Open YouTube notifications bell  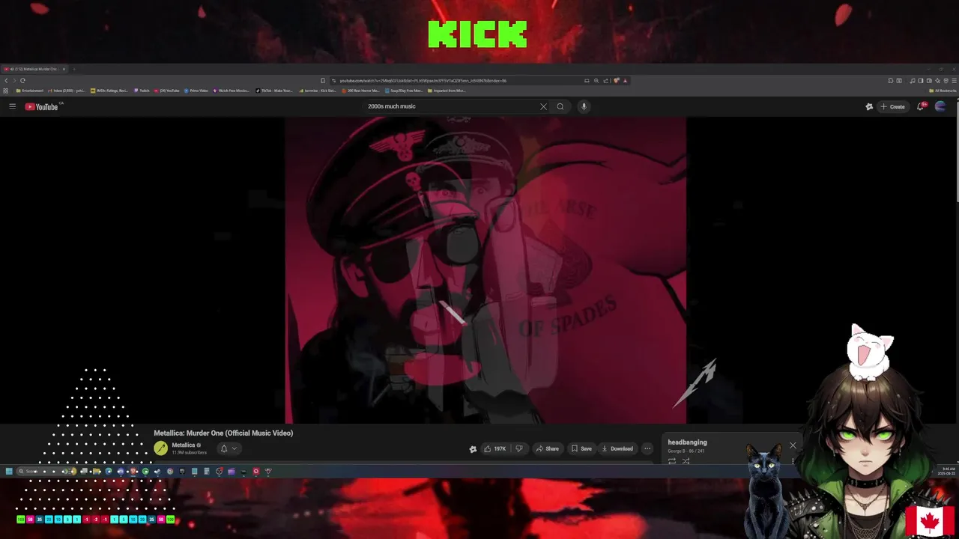[x=921, y=106]
